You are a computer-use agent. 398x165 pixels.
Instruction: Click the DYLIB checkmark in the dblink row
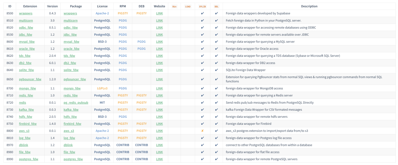[202, 145]
